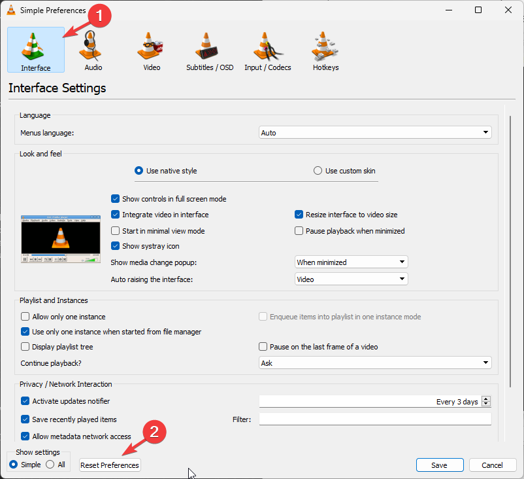Maximize the Simple Preferences window

click(x=478, y=10)
